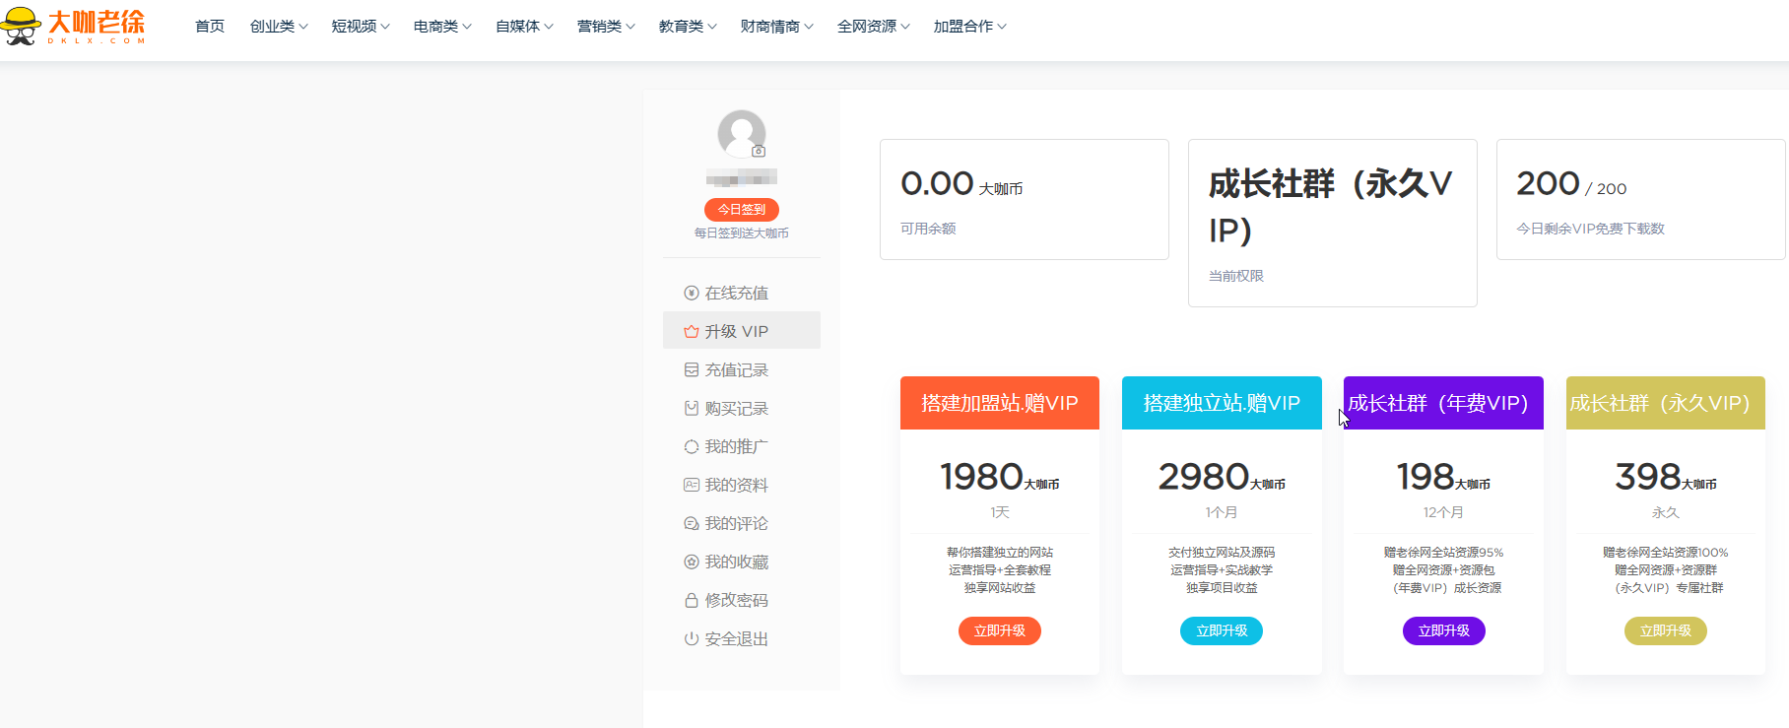
Task: Click the 200 / 200 download count
Action: coord(1571,183)
